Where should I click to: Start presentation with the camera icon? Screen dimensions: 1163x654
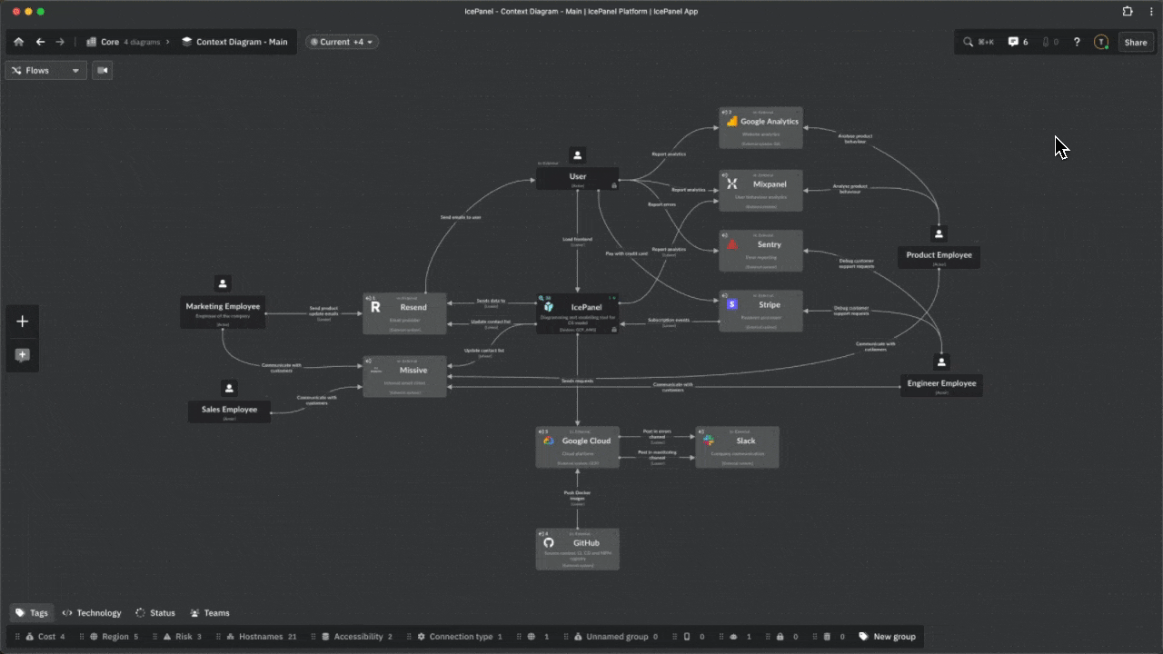102,70
